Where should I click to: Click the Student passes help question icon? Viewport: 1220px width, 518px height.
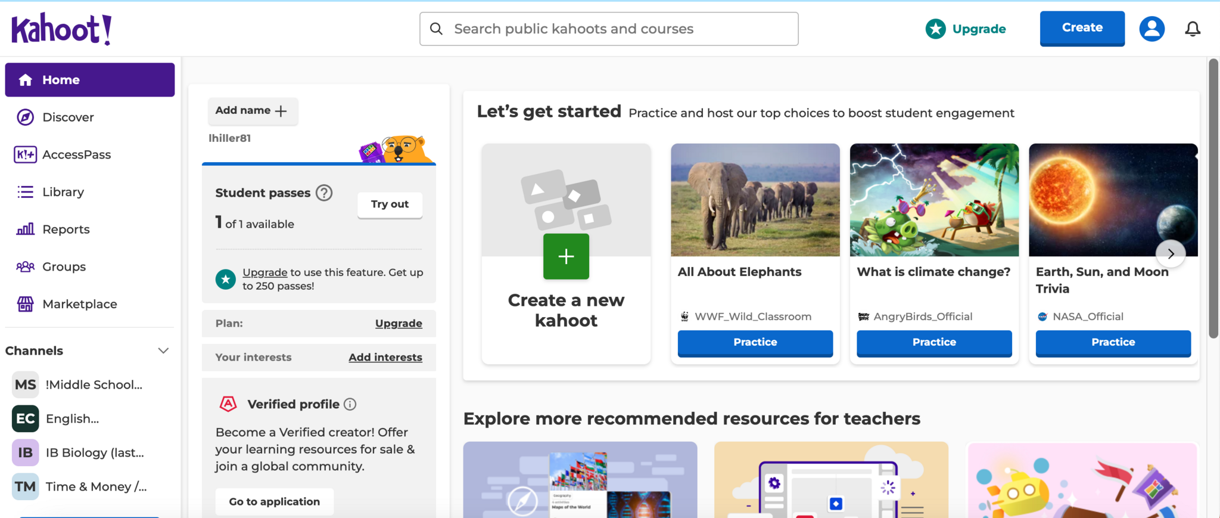point(324,193)
